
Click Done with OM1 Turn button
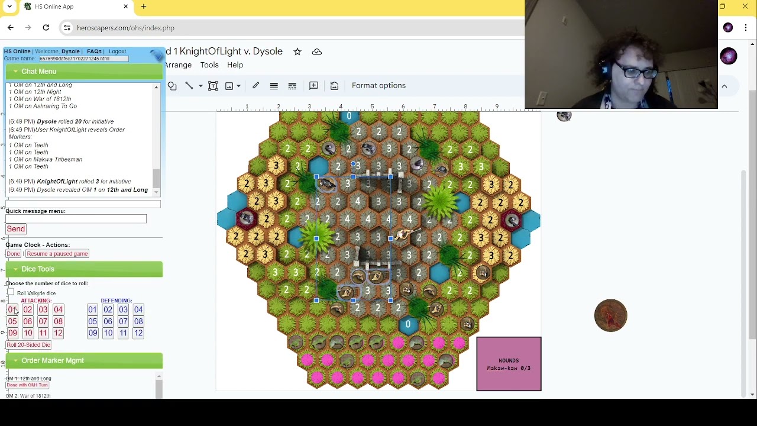point(27,385)
